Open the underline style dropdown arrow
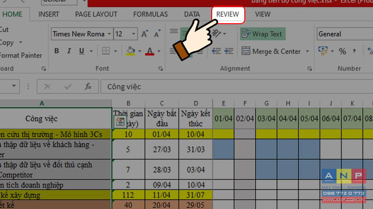373x209 pixels. (91, 51)
